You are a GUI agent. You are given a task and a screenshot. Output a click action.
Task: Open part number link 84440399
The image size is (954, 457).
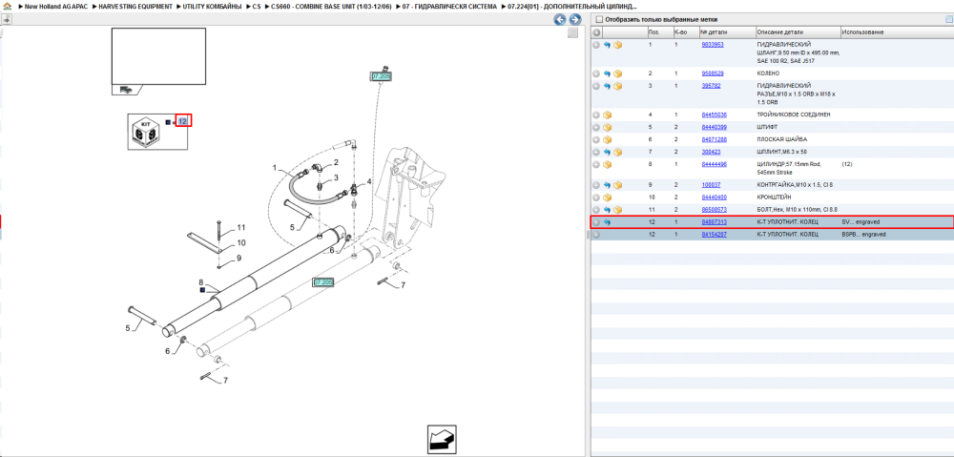715,128
